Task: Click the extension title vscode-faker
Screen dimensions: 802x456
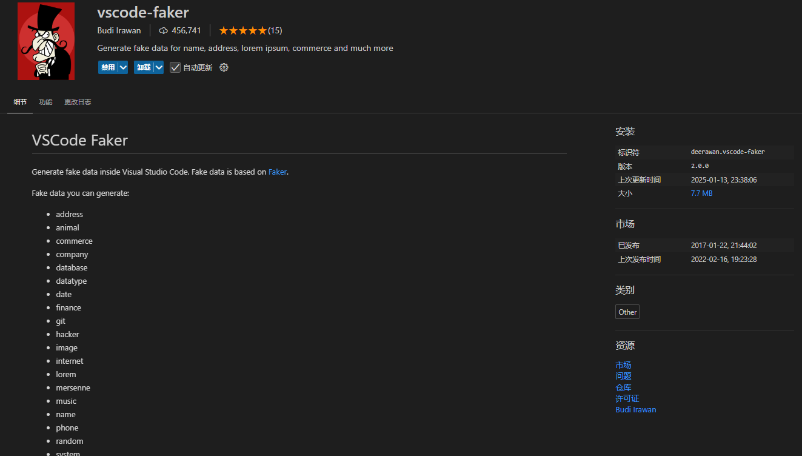Action: click(x=143, y=11)
